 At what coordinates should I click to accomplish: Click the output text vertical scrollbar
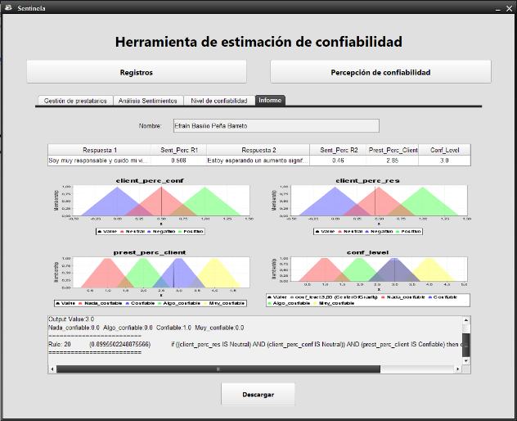(x=465, y=338)
